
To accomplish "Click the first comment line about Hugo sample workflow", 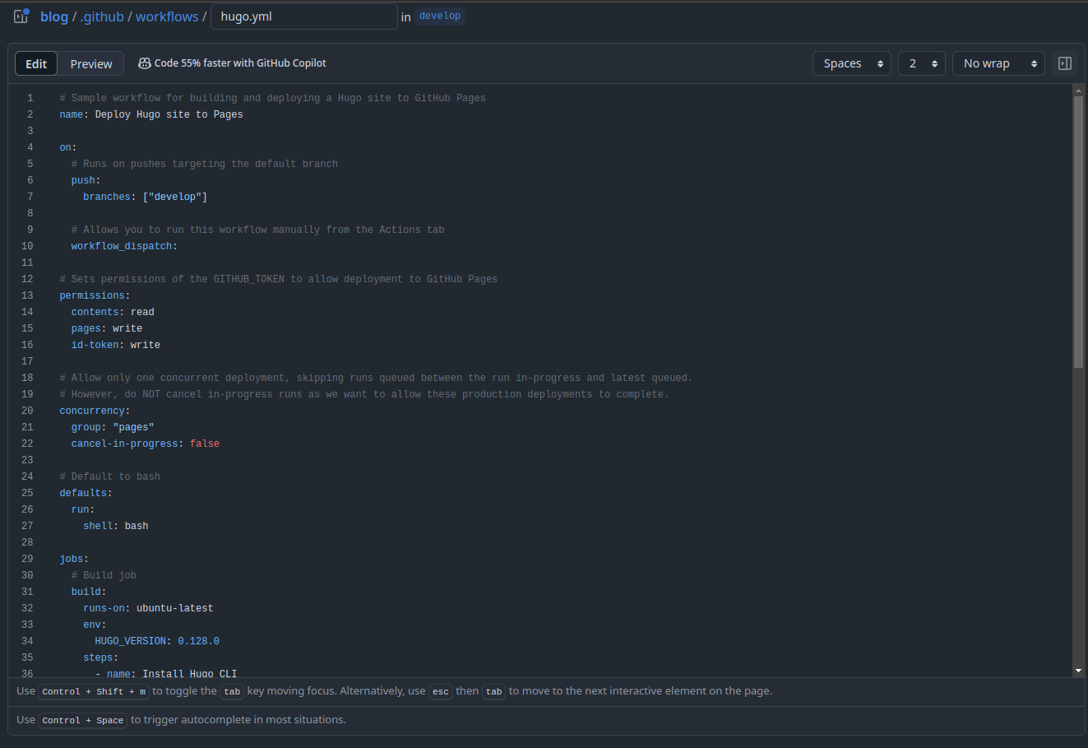I will [x=272, y=98].
